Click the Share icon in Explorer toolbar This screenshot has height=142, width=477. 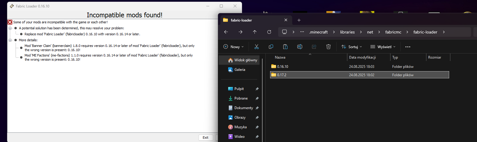314,47
